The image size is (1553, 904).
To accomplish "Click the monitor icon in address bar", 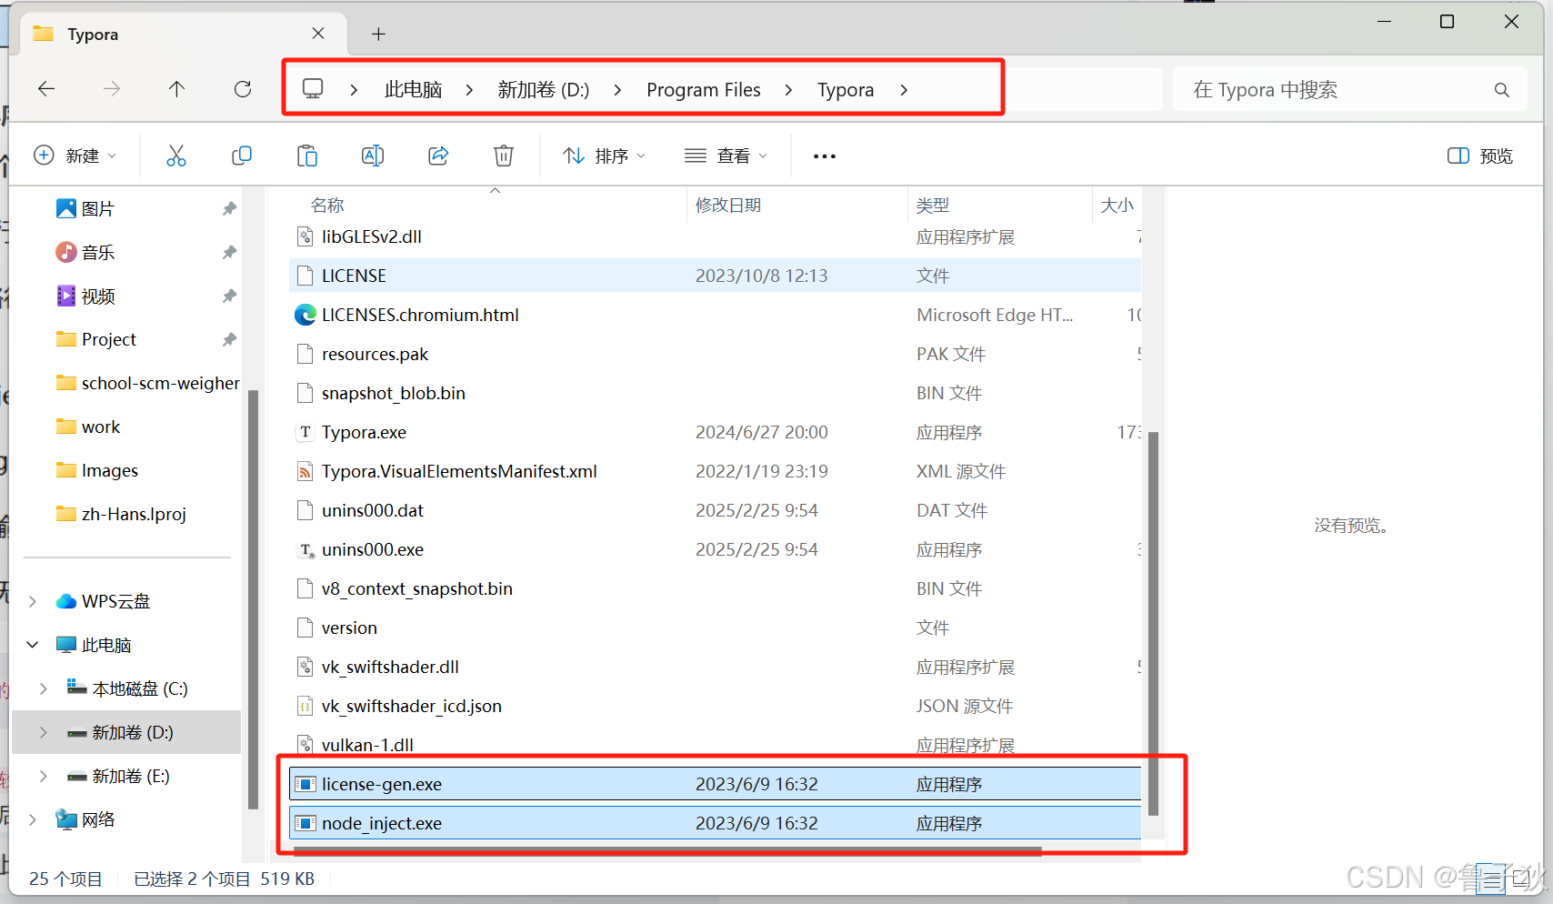I will [x=313, y=88].
